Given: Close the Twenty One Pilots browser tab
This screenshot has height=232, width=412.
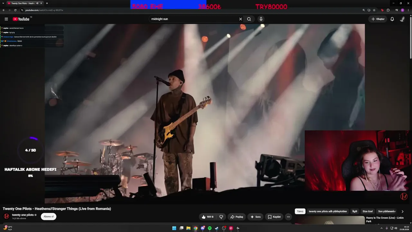Looking at the screenshot, I should (x=41, y=3).
